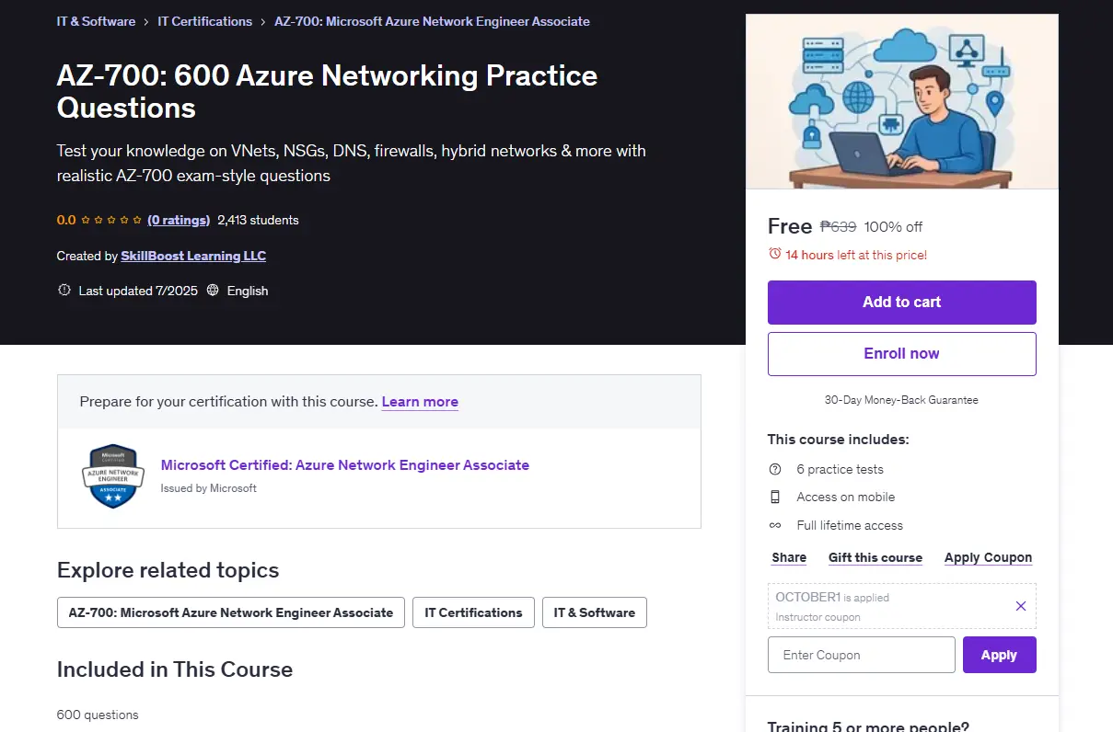This screenshot has width=1113, height=732.
Task: Click the 0.0 rating number
Action: tap(66, 220)
